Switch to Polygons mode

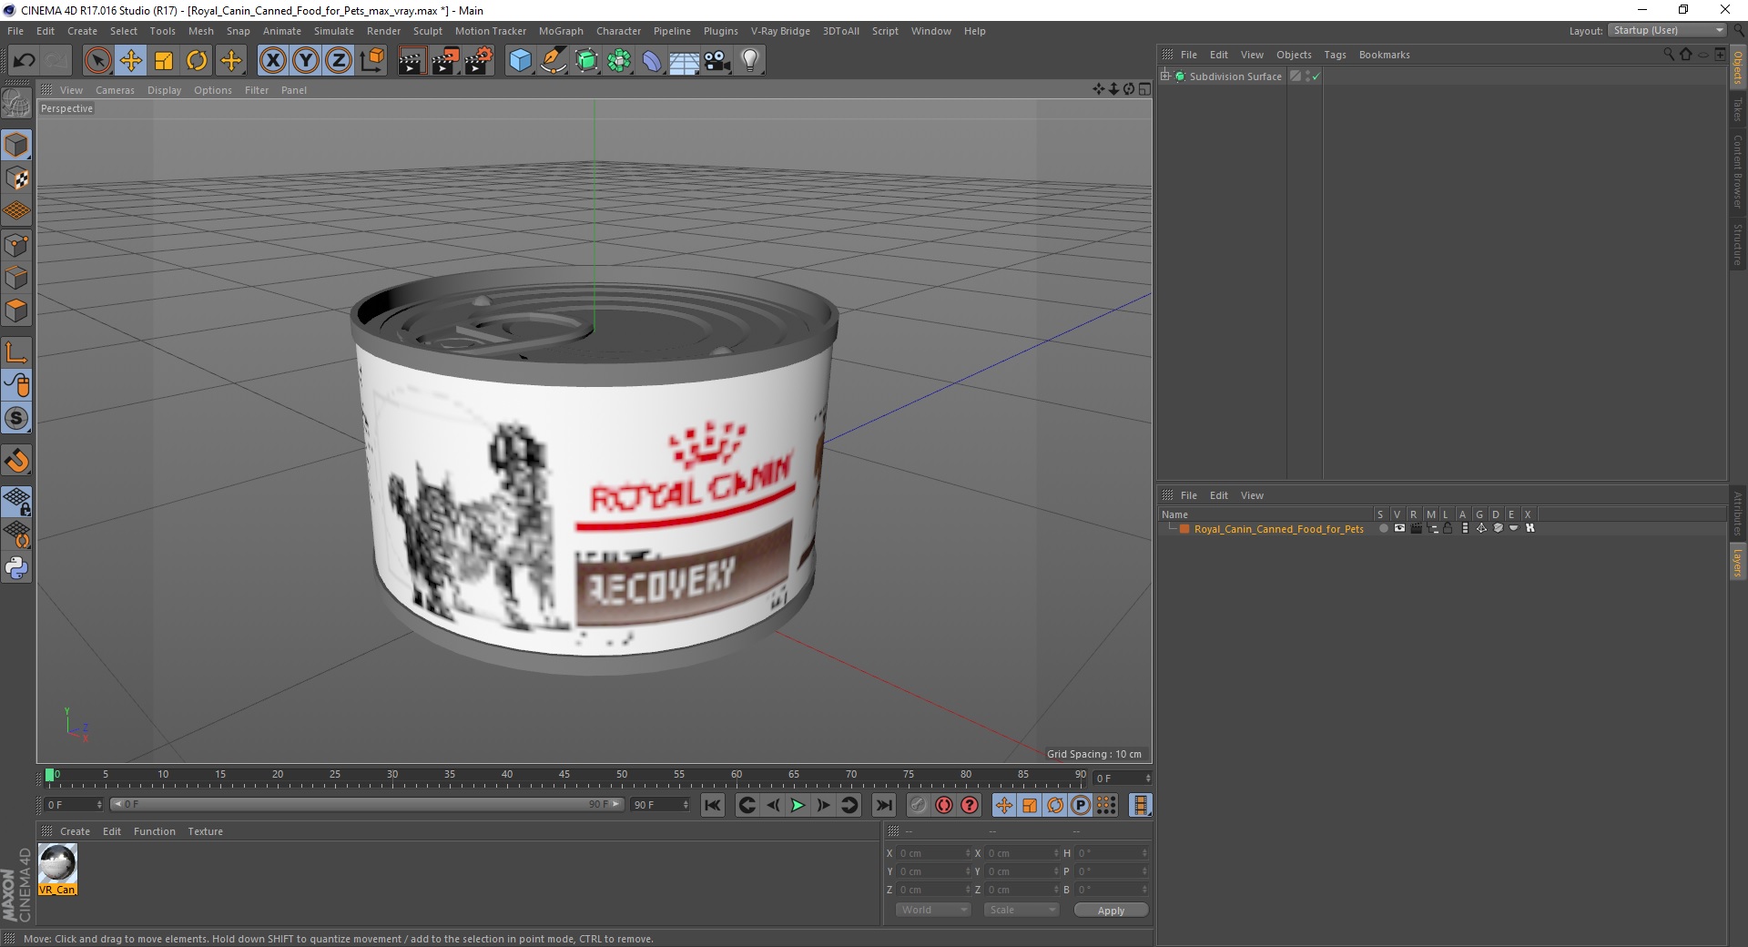click(x=16, y=311)
